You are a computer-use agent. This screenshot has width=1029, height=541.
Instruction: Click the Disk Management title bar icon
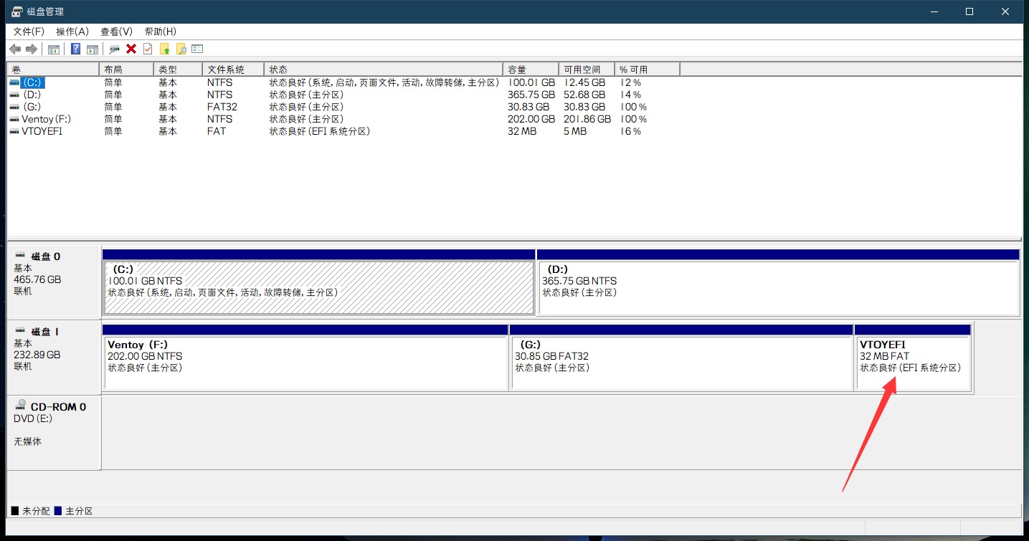pyautogui.click(x=17, y=11)
